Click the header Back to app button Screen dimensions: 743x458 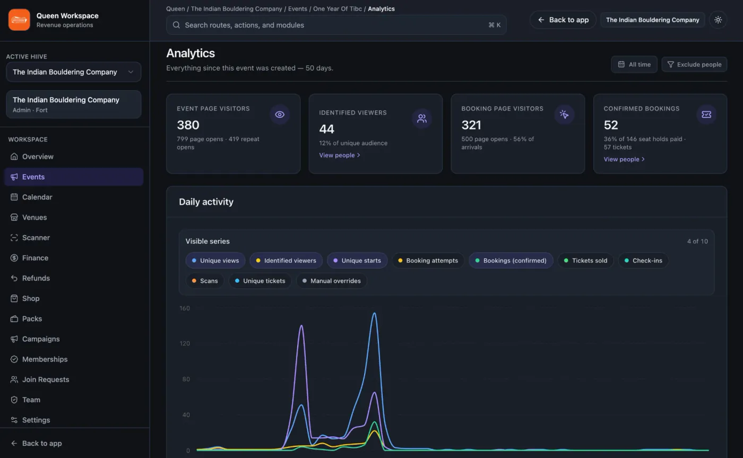[563, 20]
